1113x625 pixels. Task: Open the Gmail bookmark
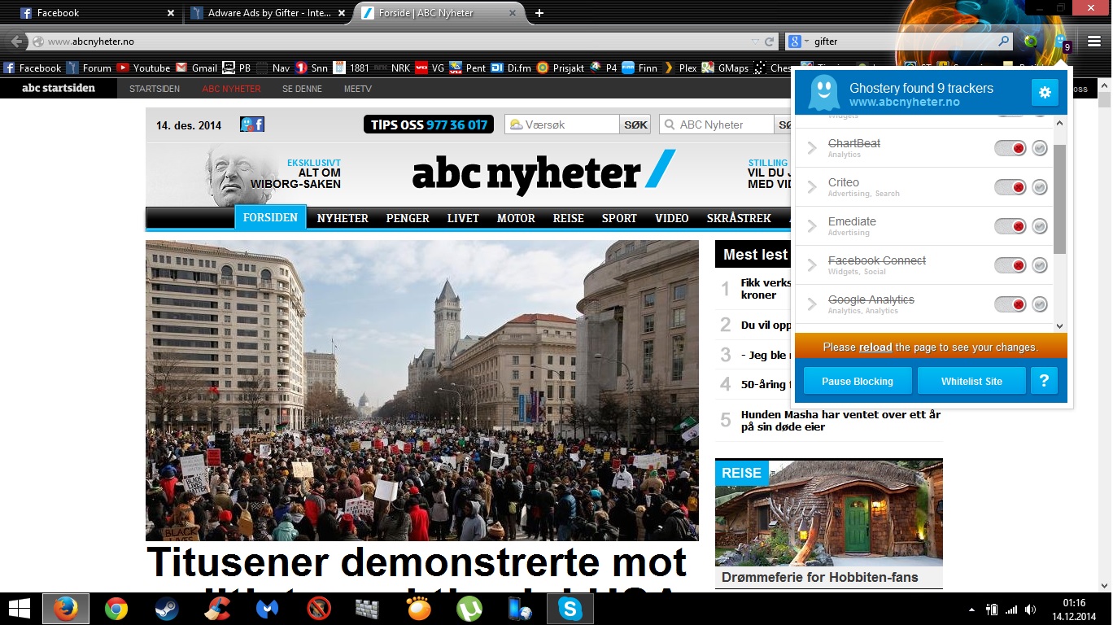[x=196, y=68]
